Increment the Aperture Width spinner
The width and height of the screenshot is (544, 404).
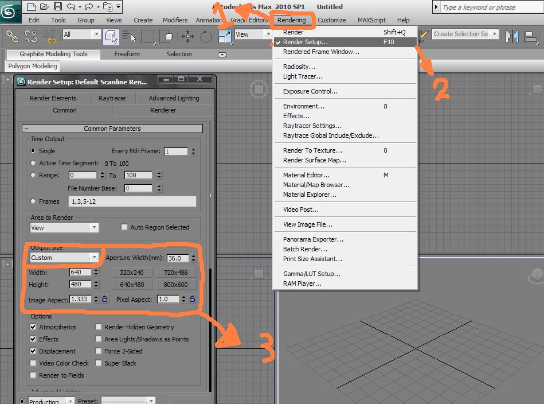point(193,256)
